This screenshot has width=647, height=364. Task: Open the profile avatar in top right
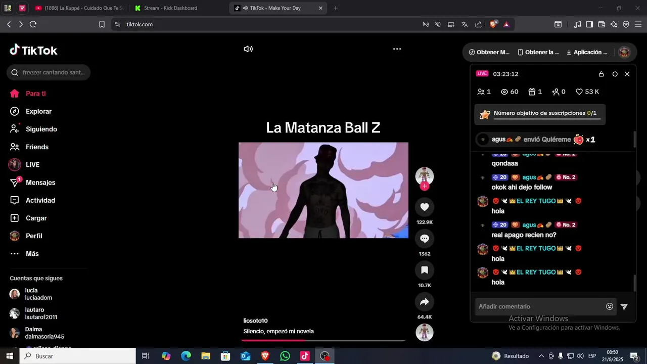624,52
